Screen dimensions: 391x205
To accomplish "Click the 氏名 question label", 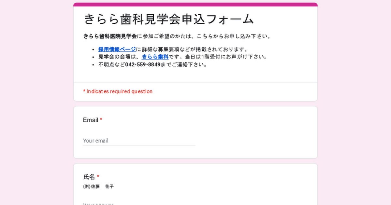I will (x=89, y=177).
